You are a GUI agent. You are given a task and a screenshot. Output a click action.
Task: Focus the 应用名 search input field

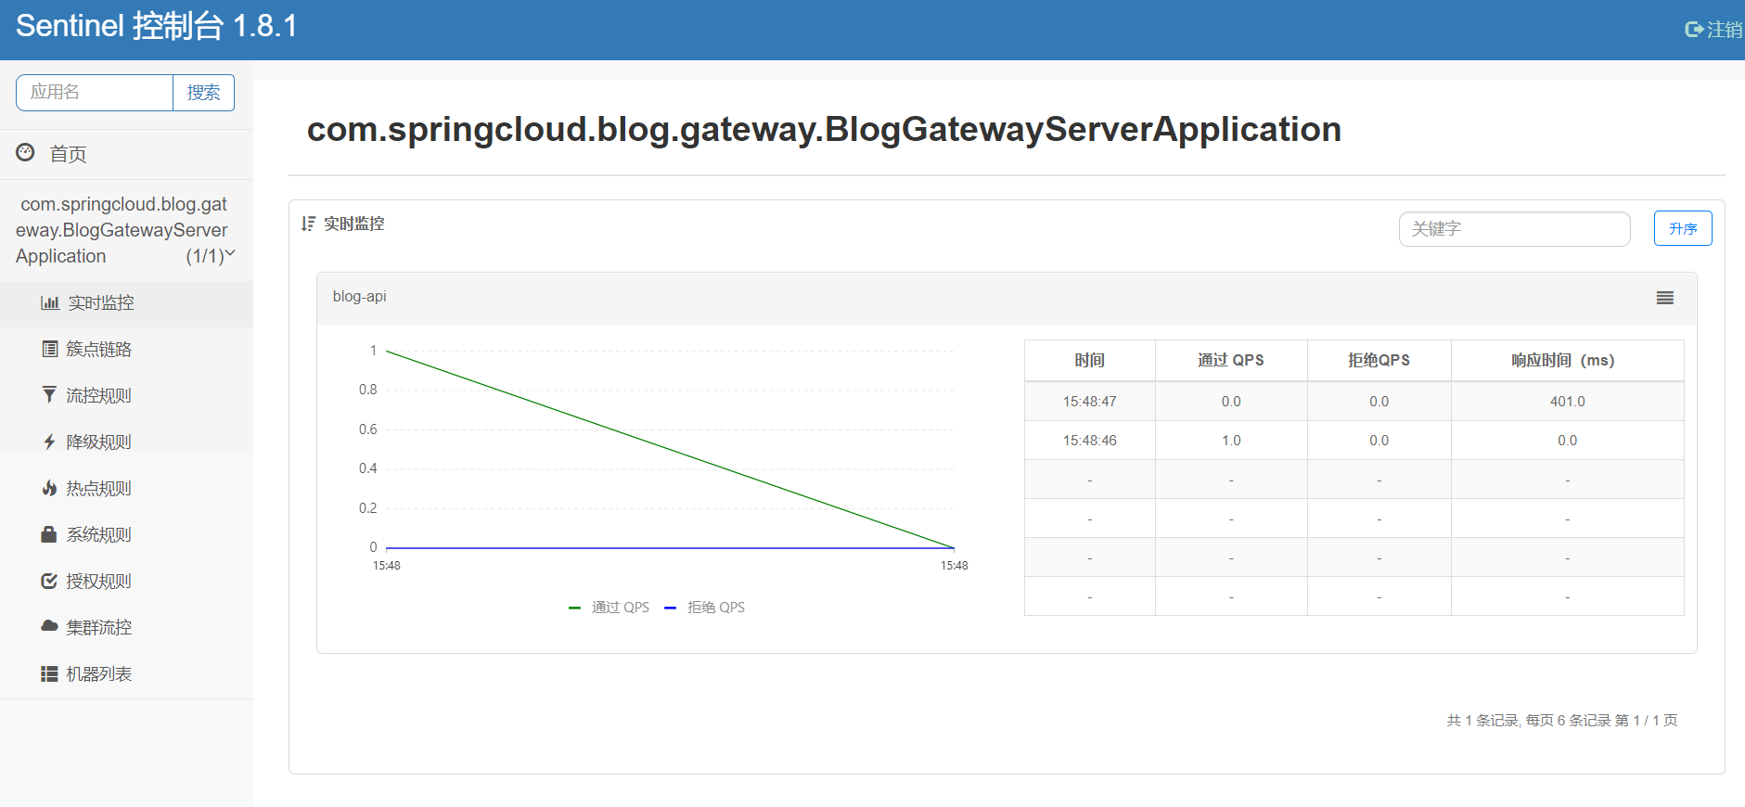(95, 93)
